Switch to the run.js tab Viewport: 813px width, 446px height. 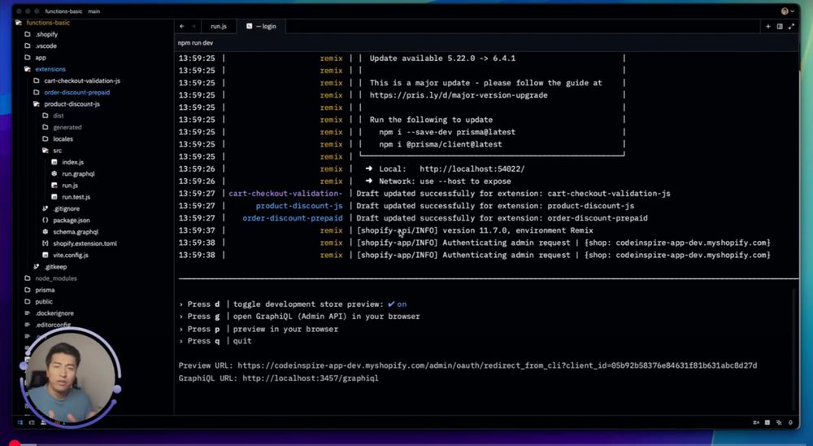[218, 26]
